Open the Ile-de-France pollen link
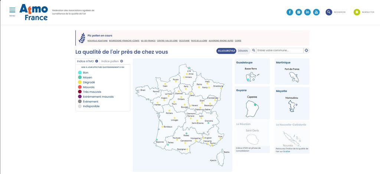Image resolution: width=380 pixels, height=174 pixels. (x=148, y=40)
